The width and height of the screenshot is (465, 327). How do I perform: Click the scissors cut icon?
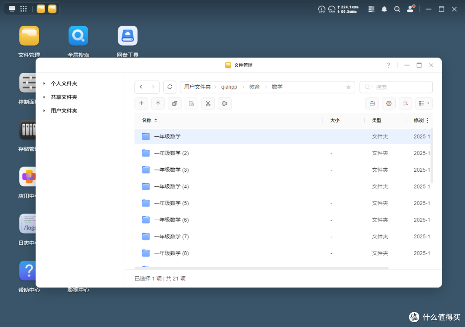208,103
